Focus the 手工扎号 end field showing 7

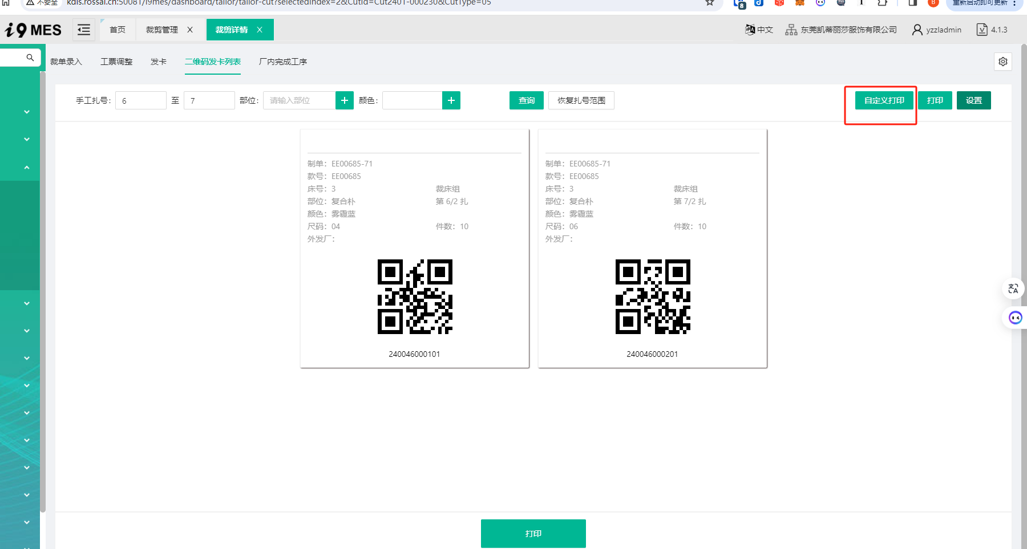209,100
